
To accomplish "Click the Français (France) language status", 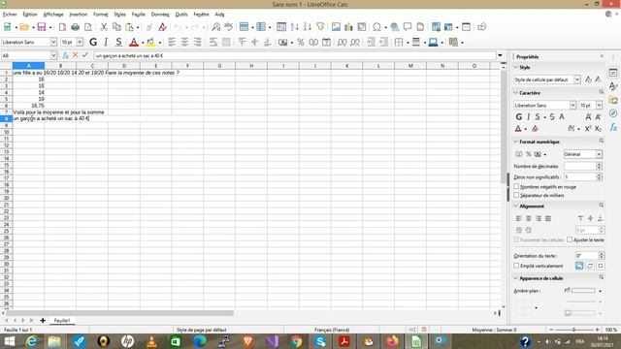I will tap(332, 330).
